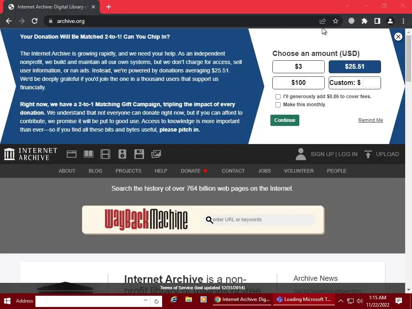Click the browser forward arrow
Screen dimensions: 412x309
(22, 21)
